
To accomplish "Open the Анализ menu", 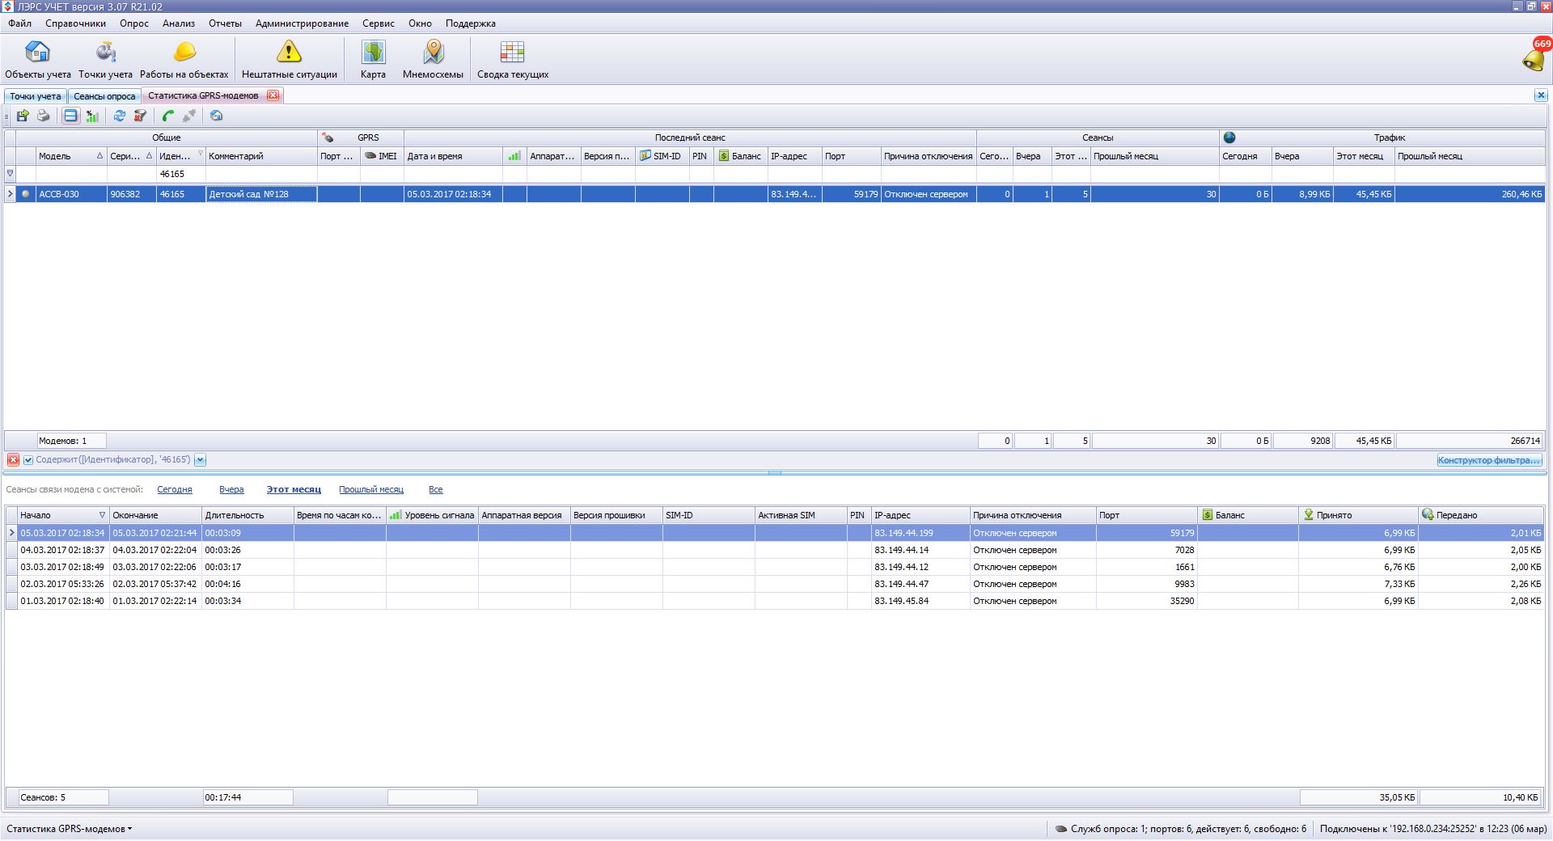I will click(179, 23).
